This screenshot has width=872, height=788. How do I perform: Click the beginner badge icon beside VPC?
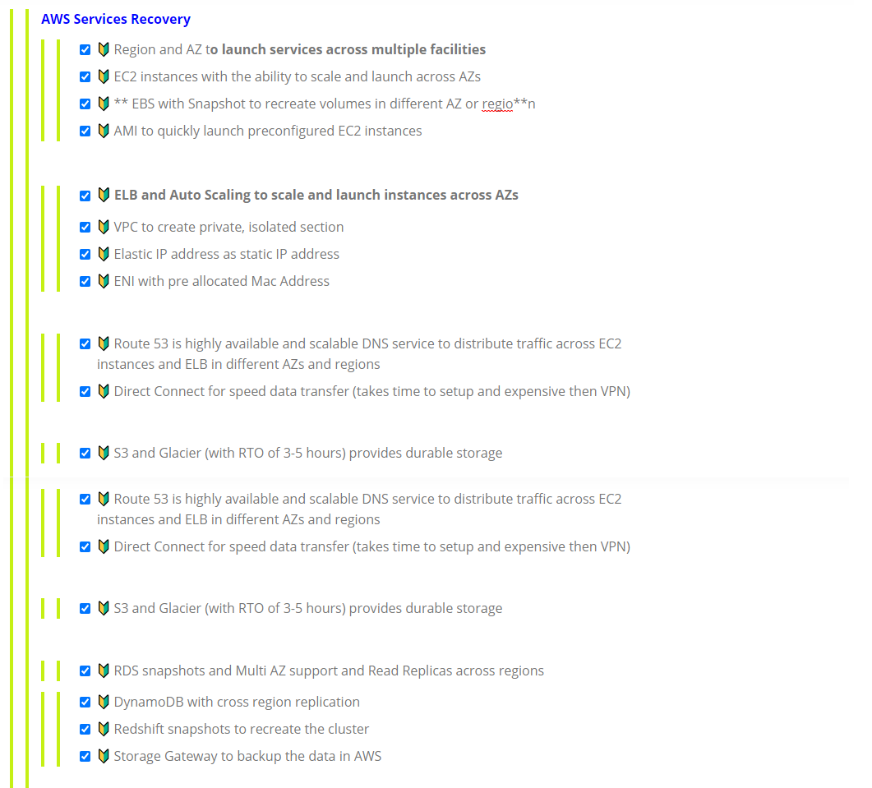104,227
